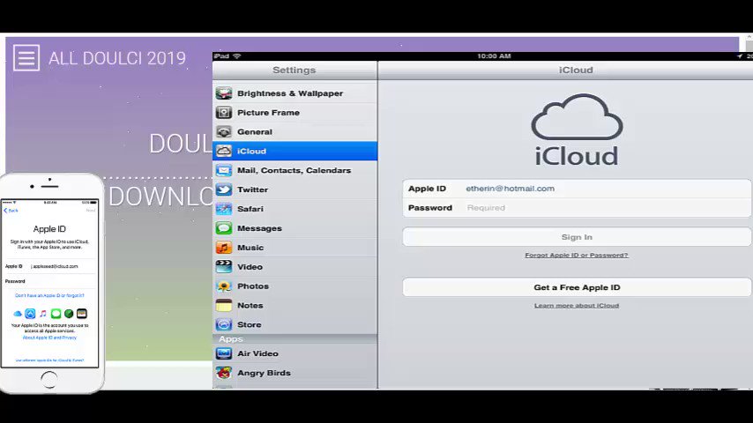Open Music settings row
Viewport: 753px width, 423px height.
[x=294, y=248]
